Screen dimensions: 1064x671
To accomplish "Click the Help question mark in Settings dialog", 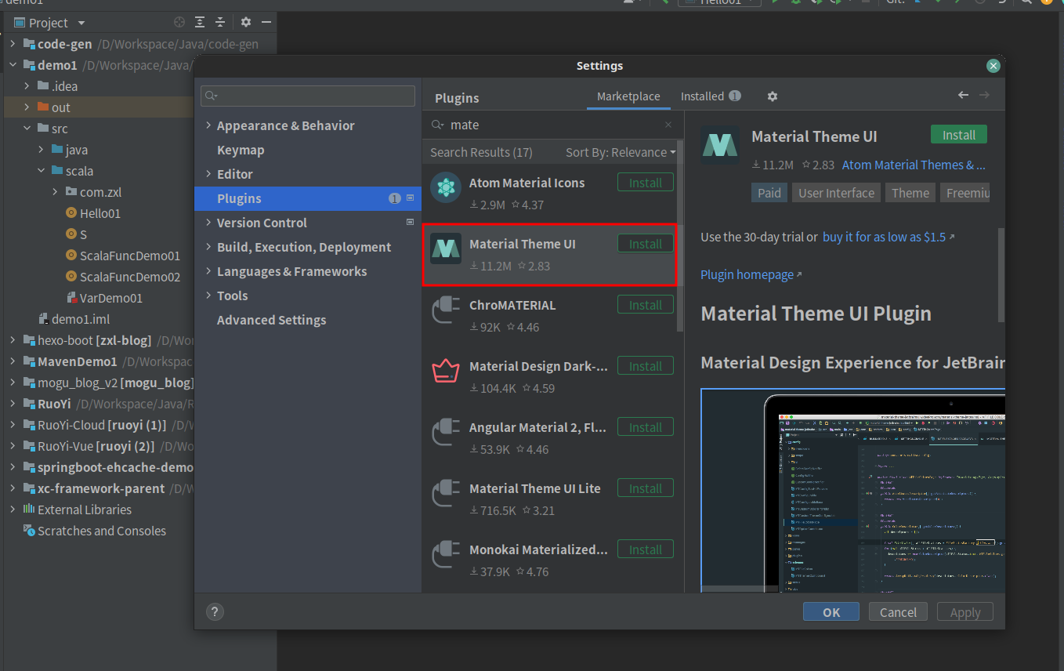I will (x=215, y=612).
